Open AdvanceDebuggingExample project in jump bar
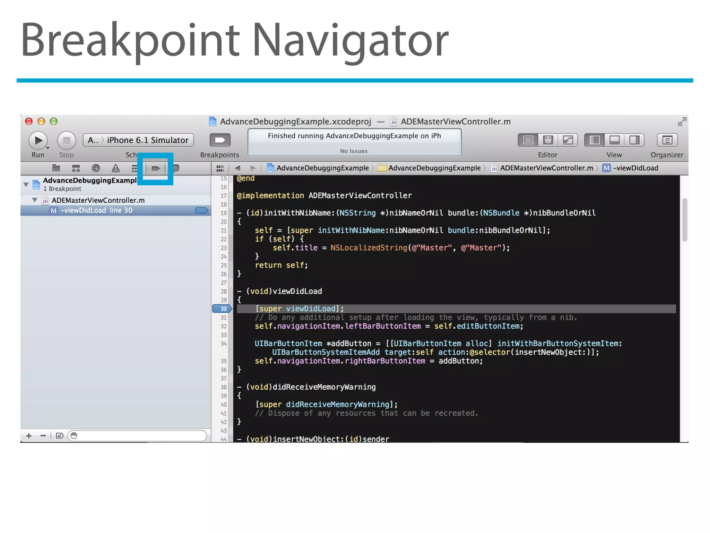Viewport: 710px width, 533px height. tap(318, 168)
